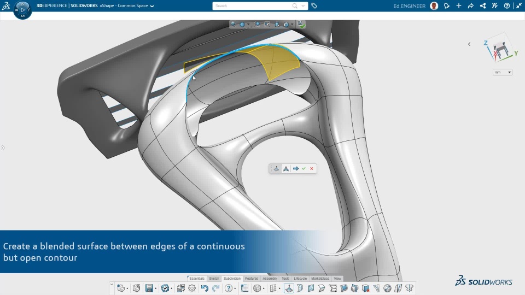Switch to the Features tab
The width and height of the screenshot is (525, 295).
(x=252, y=278)
